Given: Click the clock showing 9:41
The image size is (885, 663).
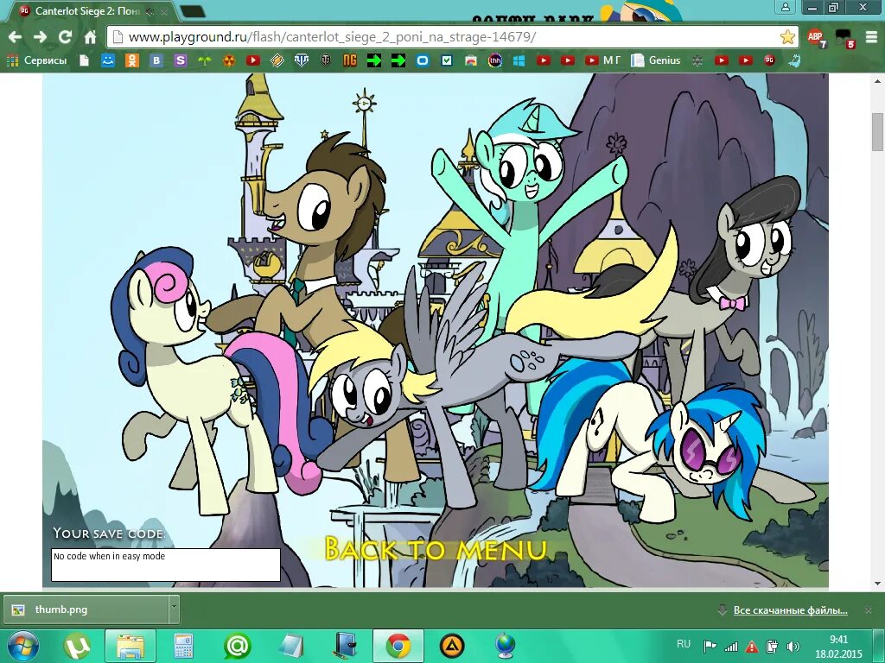Looking at the screenshot, I should click(838, 647).
